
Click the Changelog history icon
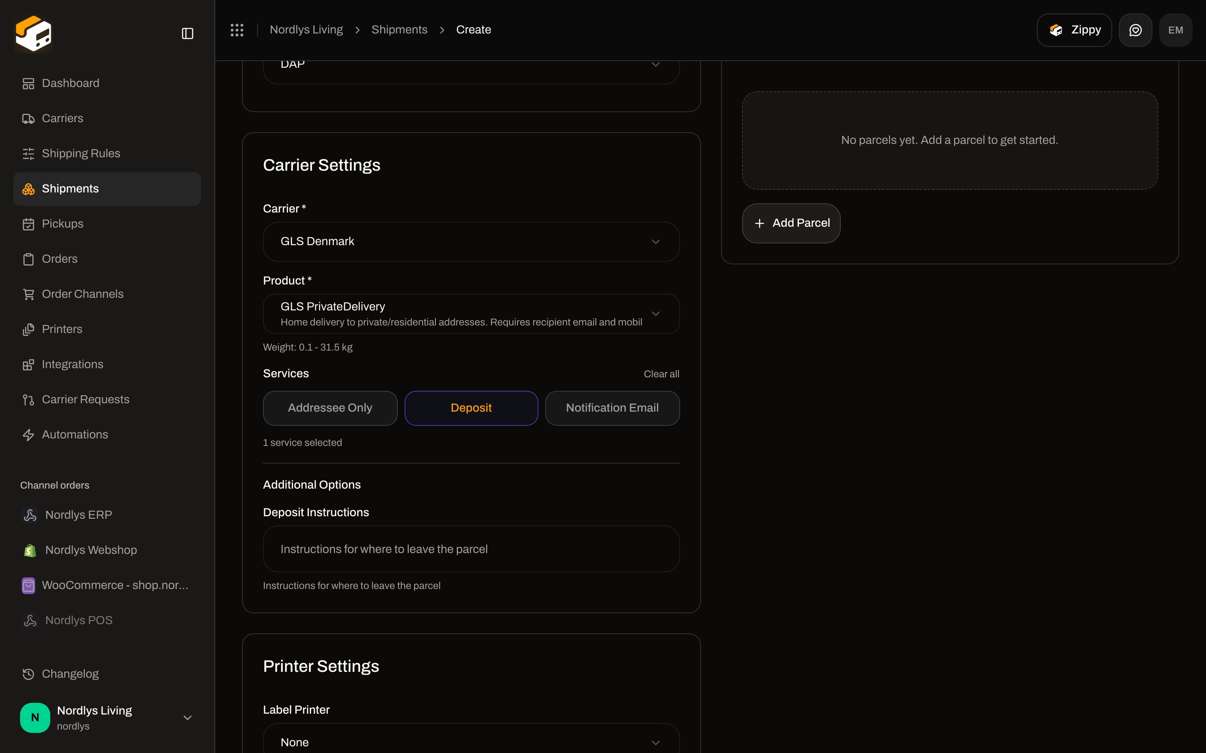click(28, 674)
